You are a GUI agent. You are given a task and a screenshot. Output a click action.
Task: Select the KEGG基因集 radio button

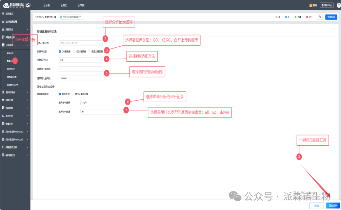coord(74,51)
